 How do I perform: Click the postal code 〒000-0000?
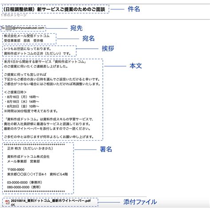pyautogui.click(x=16, y=169)
